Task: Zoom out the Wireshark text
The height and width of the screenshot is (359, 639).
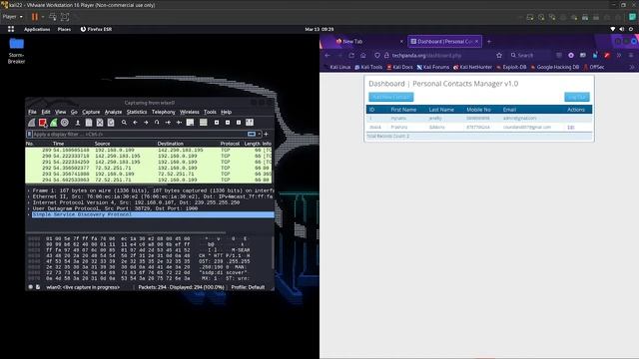Action: pos(228,123)
